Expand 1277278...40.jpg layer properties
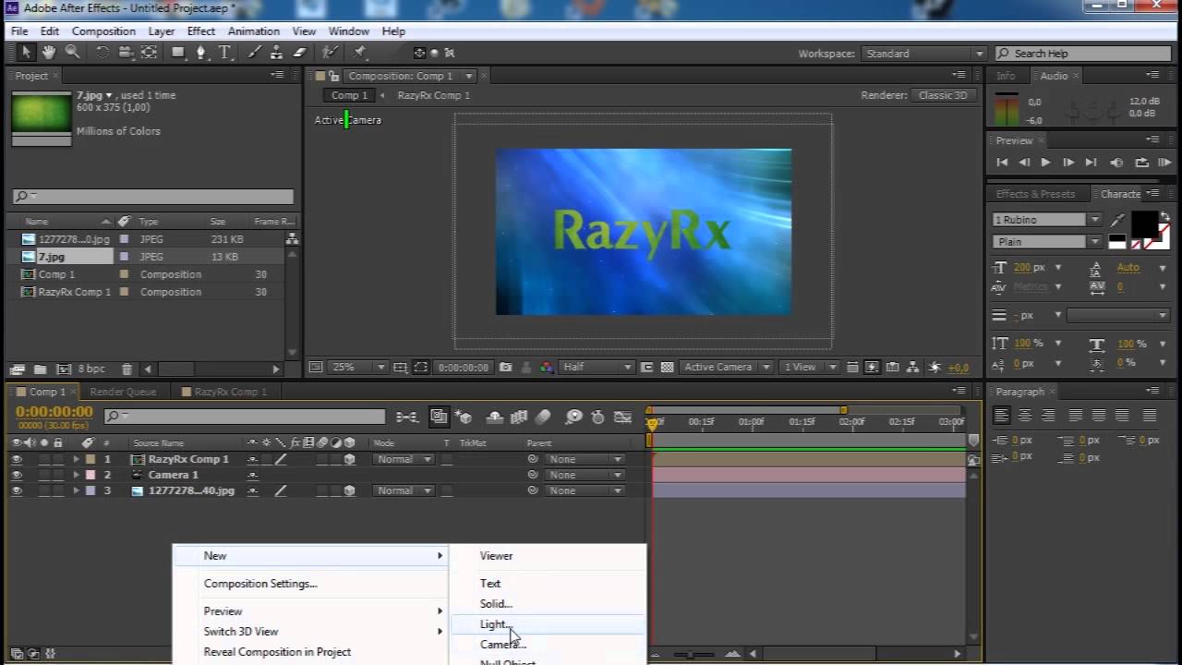Viewport: 1182px width, 665px height. [x=77, y=490]
